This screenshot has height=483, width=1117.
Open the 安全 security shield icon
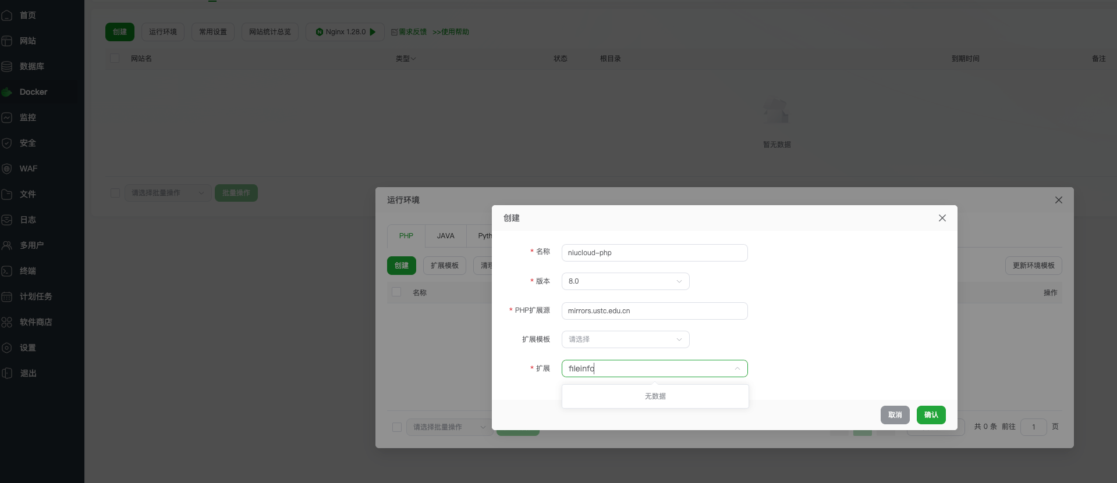(x=7, y=143)
